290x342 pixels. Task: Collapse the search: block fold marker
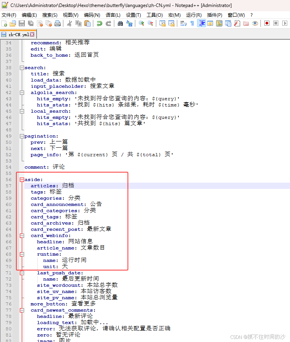coord(22,68)
